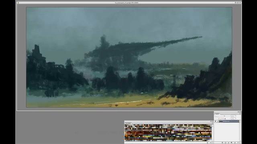Image resolution: width=257 pixels, height=144 pixels.
Task: Create new fill or adjustment layer icon
Action: click(231, 143)
